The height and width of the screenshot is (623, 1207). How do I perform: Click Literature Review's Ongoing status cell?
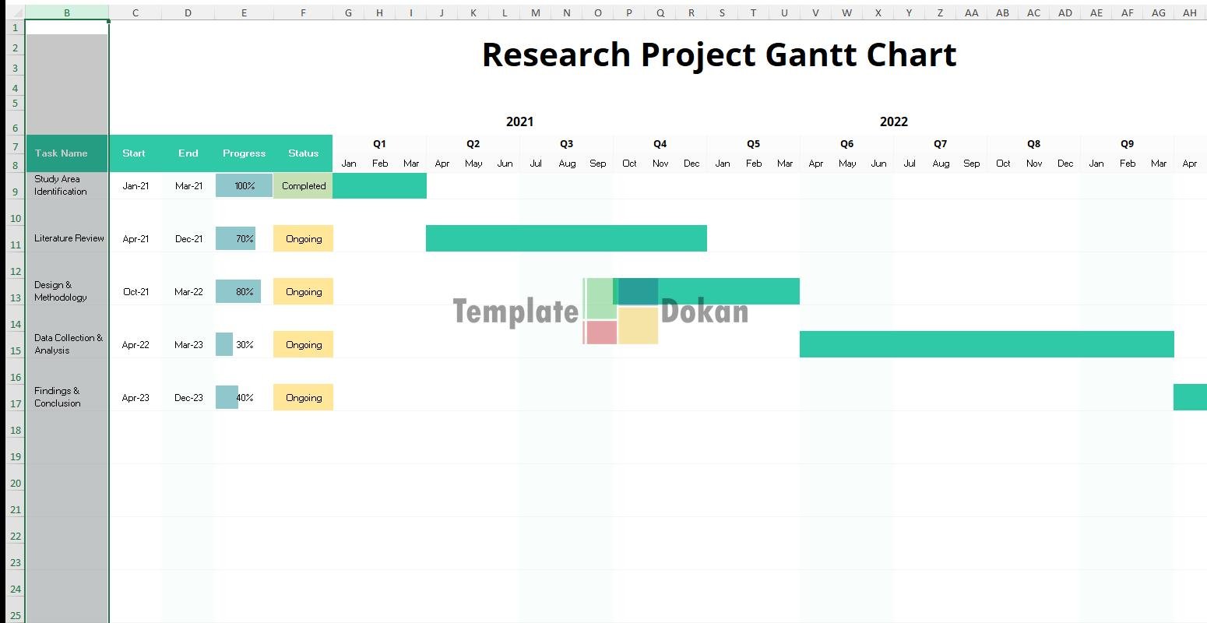pyautogui.click(x=303, y=239)
